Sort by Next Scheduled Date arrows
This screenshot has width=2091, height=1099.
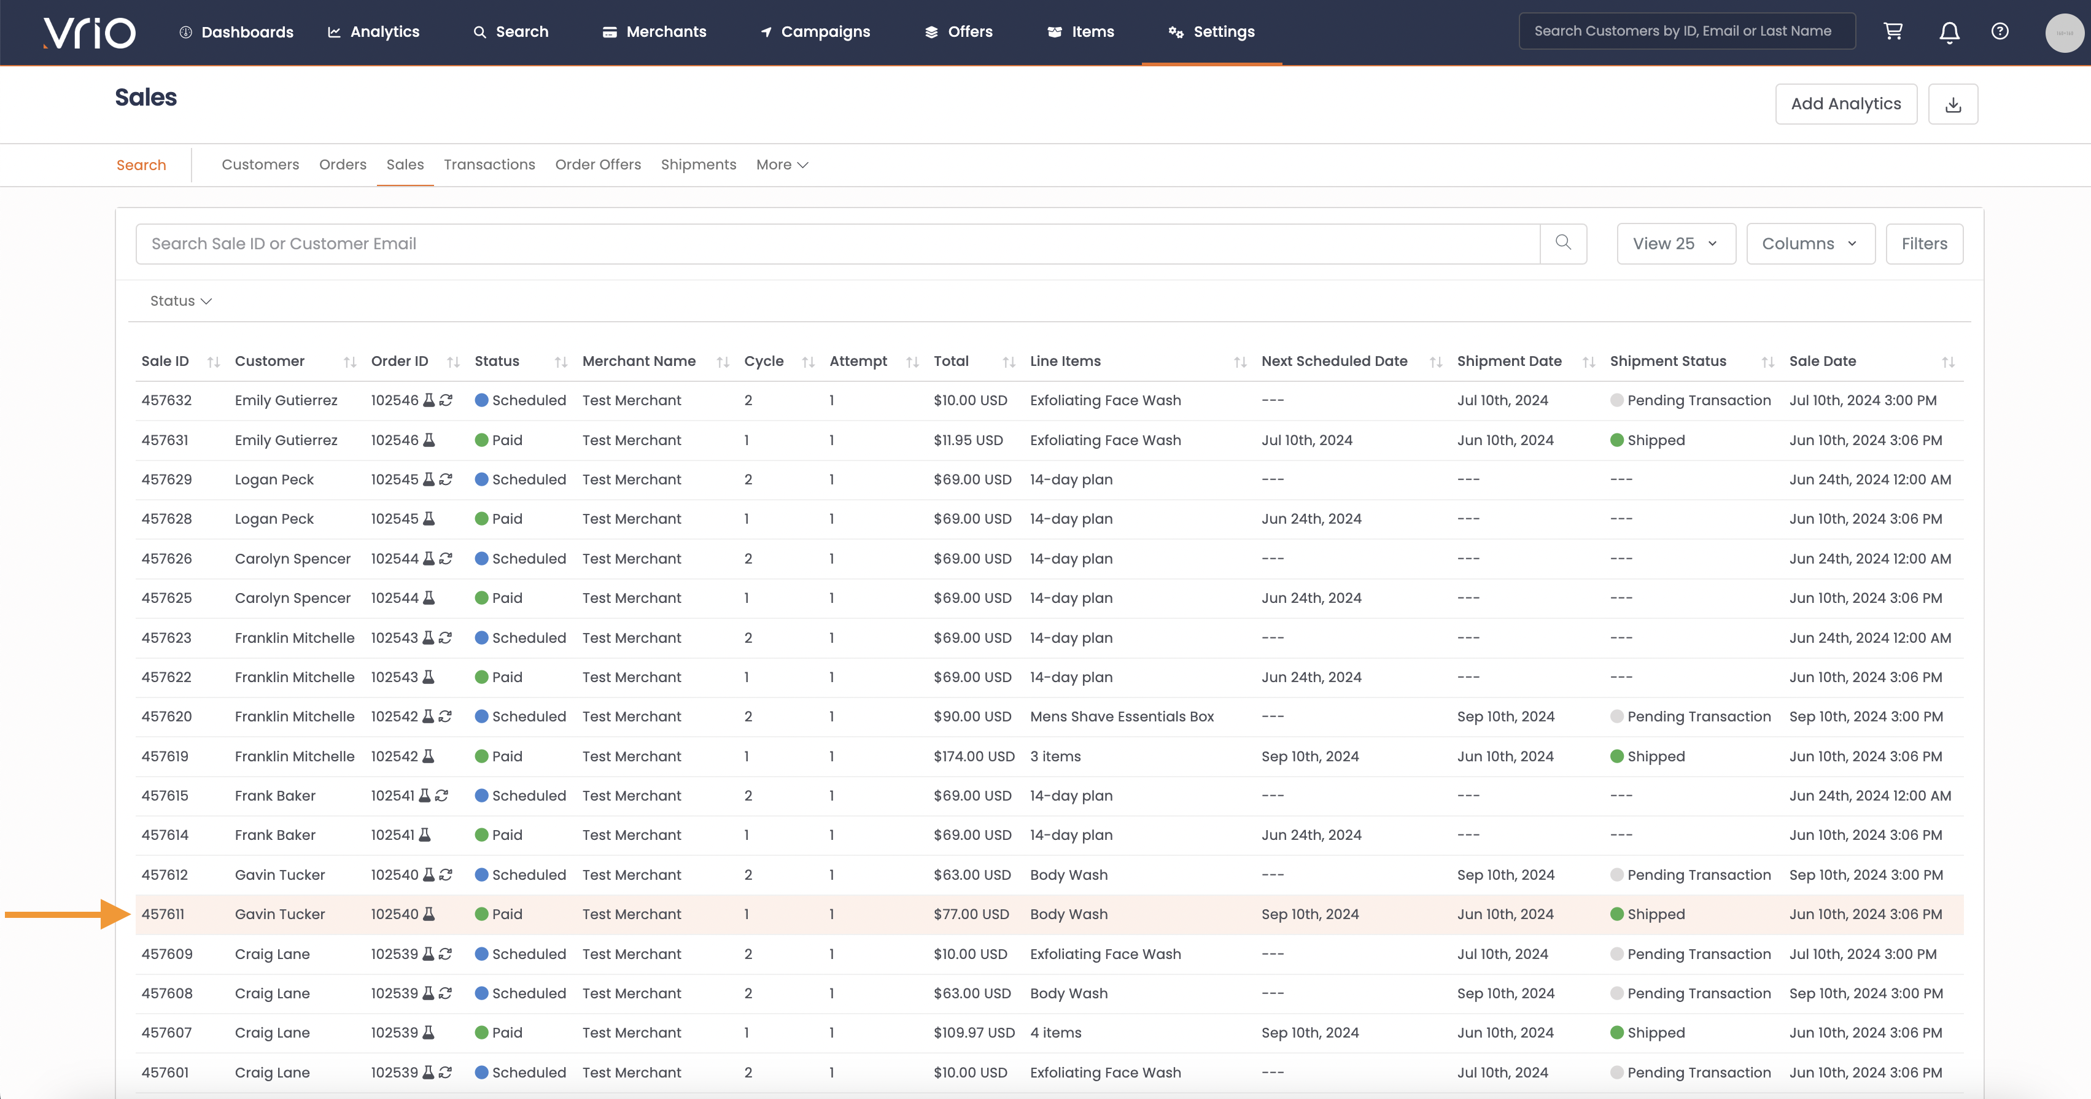click(1436, 362)
